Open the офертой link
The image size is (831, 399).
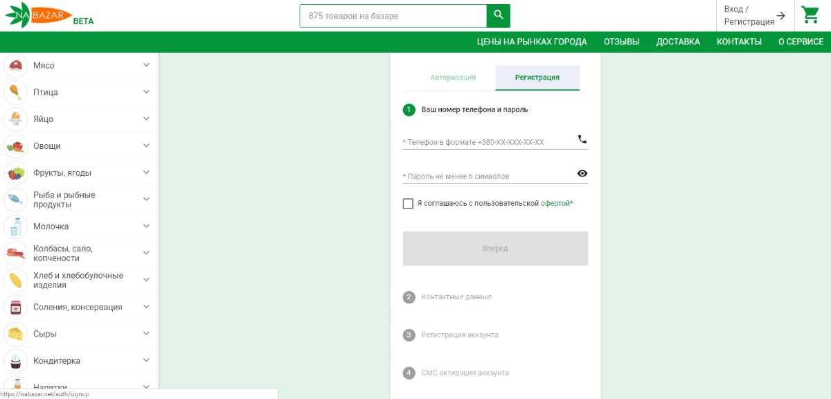click(x=556, y=204)
